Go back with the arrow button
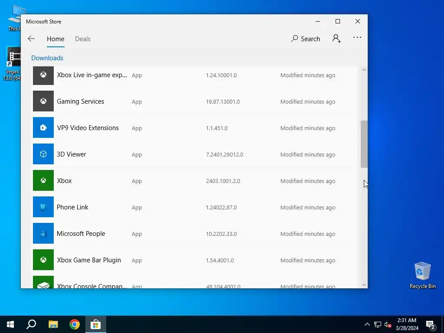Image resolution: width=444 pixels, height=333 pixels. [31, 39]
